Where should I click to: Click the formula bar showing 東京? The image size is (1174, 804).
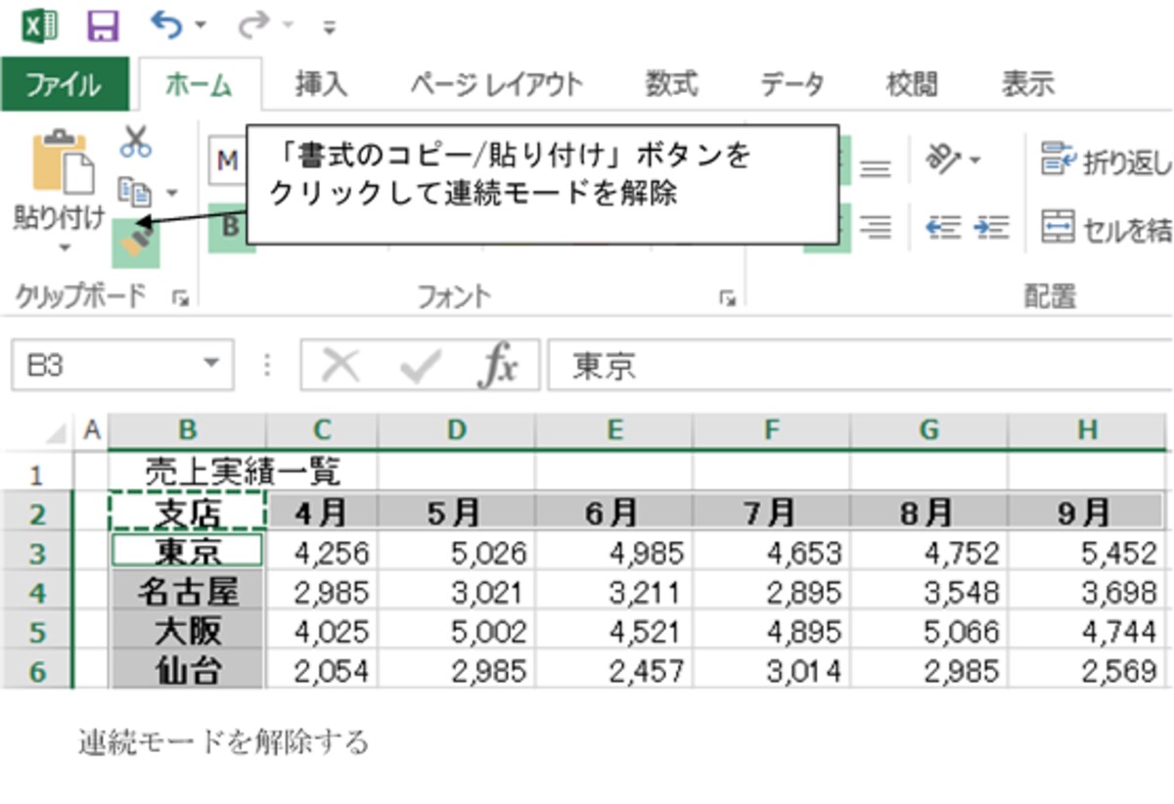point(860,366)
